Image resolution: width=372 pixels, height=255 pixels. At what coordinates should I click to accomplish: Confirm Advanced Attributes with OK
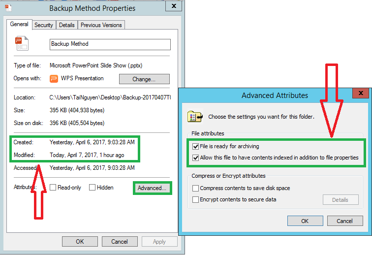pyautogui.click(x=305, y=221)
